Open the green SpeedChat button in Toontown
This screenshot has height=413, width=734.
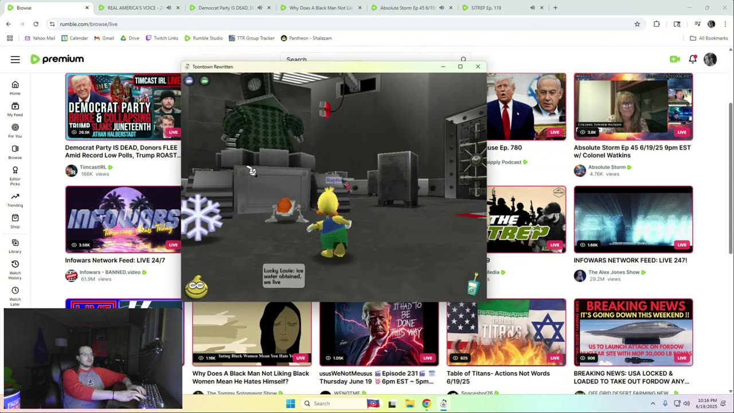(x=205, y=81)
